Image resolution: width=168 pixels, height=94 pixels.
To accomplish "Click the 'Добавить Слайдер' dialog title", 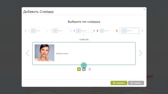I will pos(39,12).
